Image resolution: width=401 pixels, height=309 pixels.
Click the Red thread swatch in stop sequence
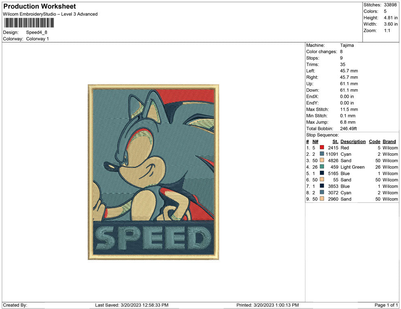pyautogui.click(x=322, y=148)
